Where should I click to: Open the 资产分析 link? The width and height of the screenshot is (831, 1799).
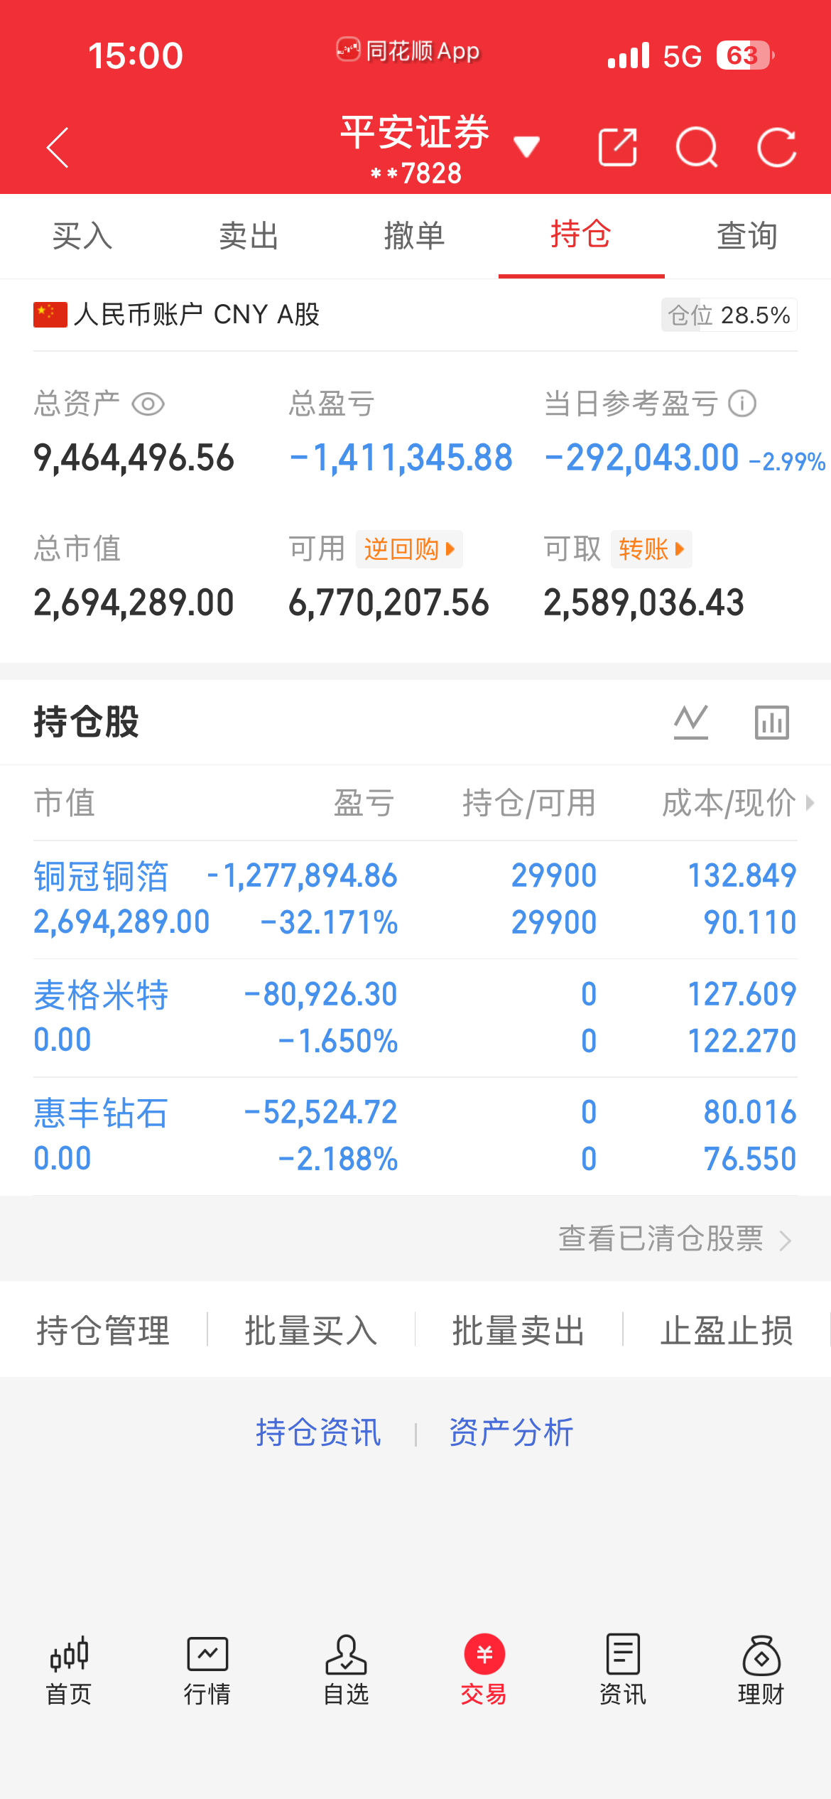pos(511,1432)
